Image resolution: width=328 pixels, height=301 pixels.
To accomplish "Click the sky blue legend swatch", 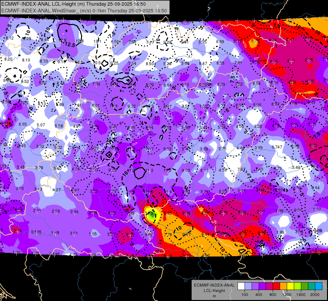I will [x=319, y=286].
